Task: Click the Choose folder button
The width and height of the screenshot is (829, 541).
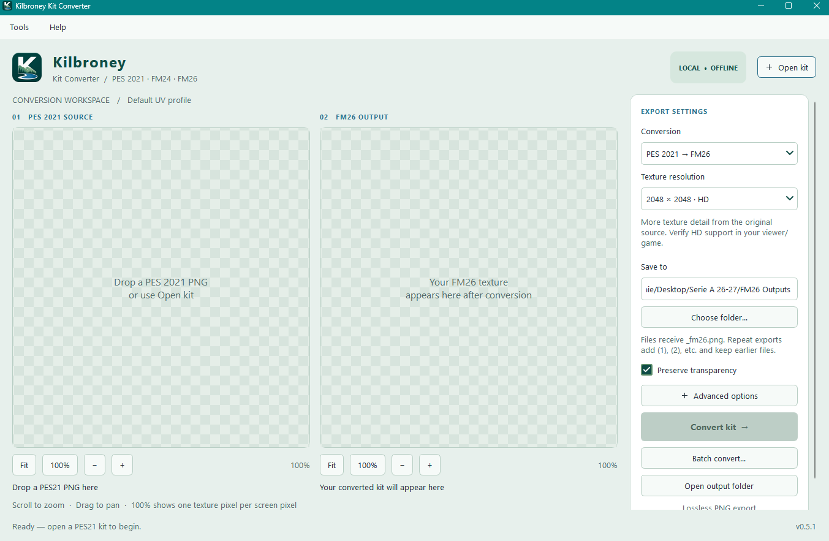Action: [719, 317]
